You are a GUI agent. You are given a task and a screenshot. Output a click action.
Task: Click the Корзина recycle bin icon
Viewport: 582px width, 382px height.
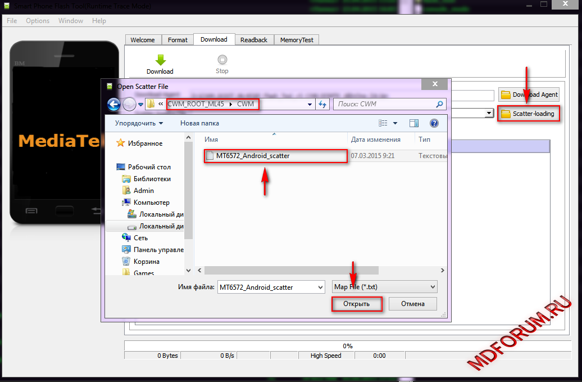(126, 261)
